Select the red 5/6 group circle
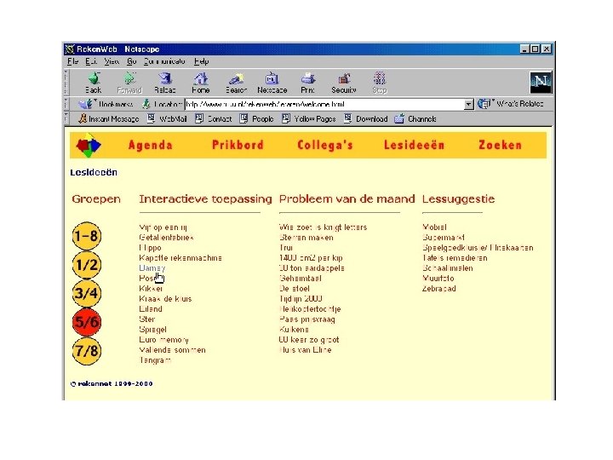Viewport: 613px width, 460px height. point(86,322)
